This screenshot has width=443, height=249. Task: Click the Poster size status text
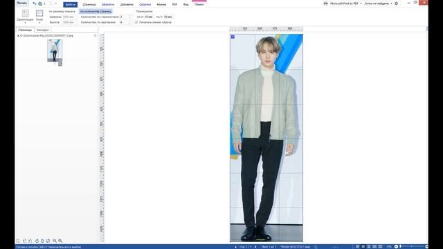[x=296, y=247]
